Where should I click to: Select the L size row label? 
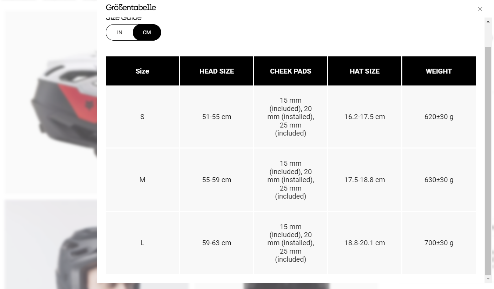coord(142,243)
